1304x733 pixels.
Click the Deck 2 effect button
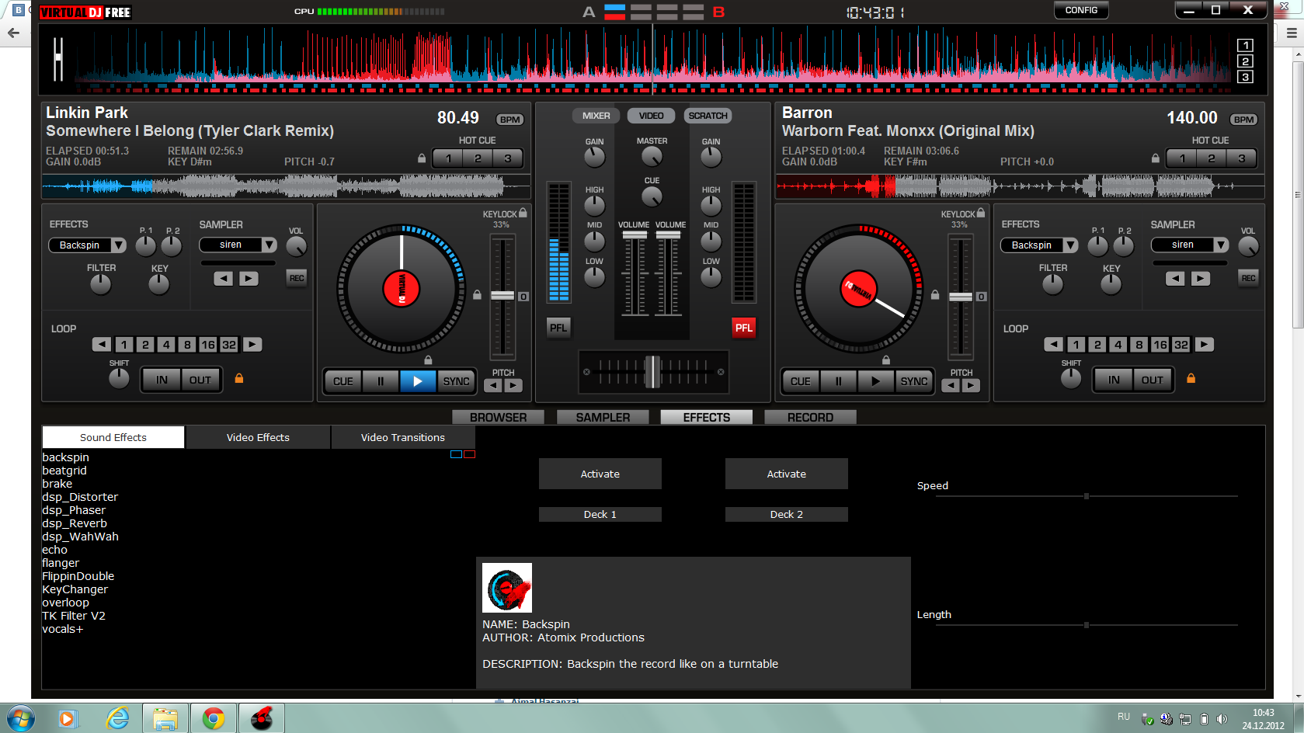pos(787,514)
